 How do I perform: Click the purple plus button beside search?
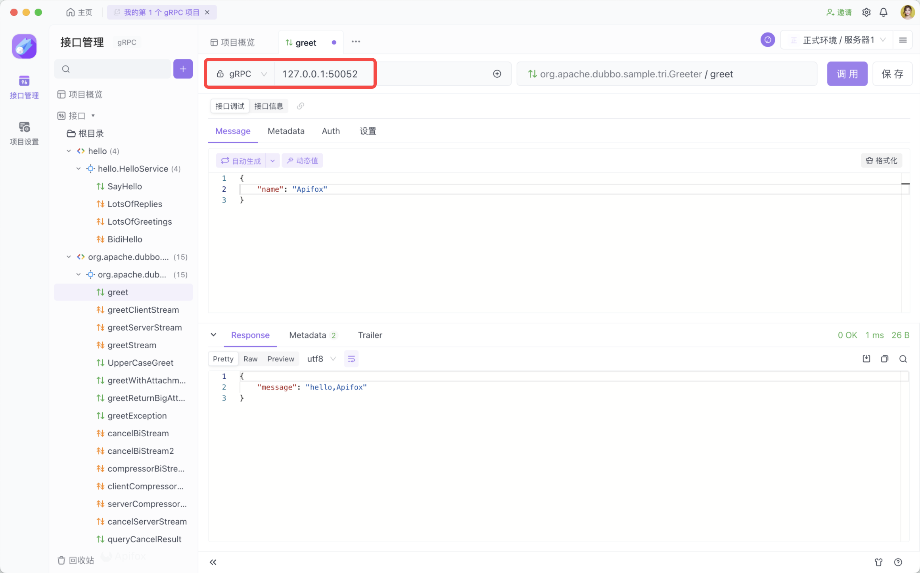coord(183,69)
